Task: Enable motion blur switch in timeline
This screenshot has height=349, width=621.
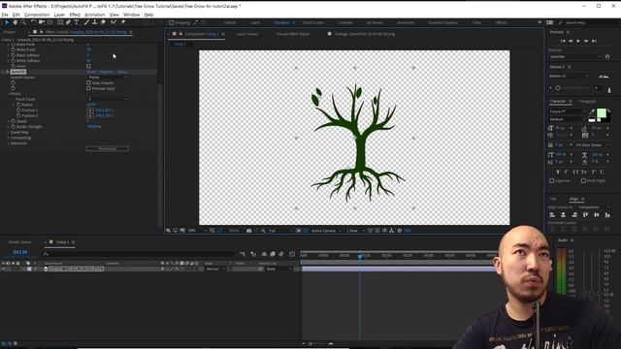Action: click(x=281, y=254)
